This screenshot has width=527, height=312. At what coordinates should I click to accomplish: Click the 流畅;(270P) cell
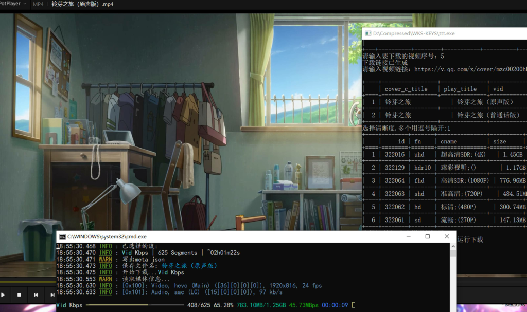click(458, 220)
